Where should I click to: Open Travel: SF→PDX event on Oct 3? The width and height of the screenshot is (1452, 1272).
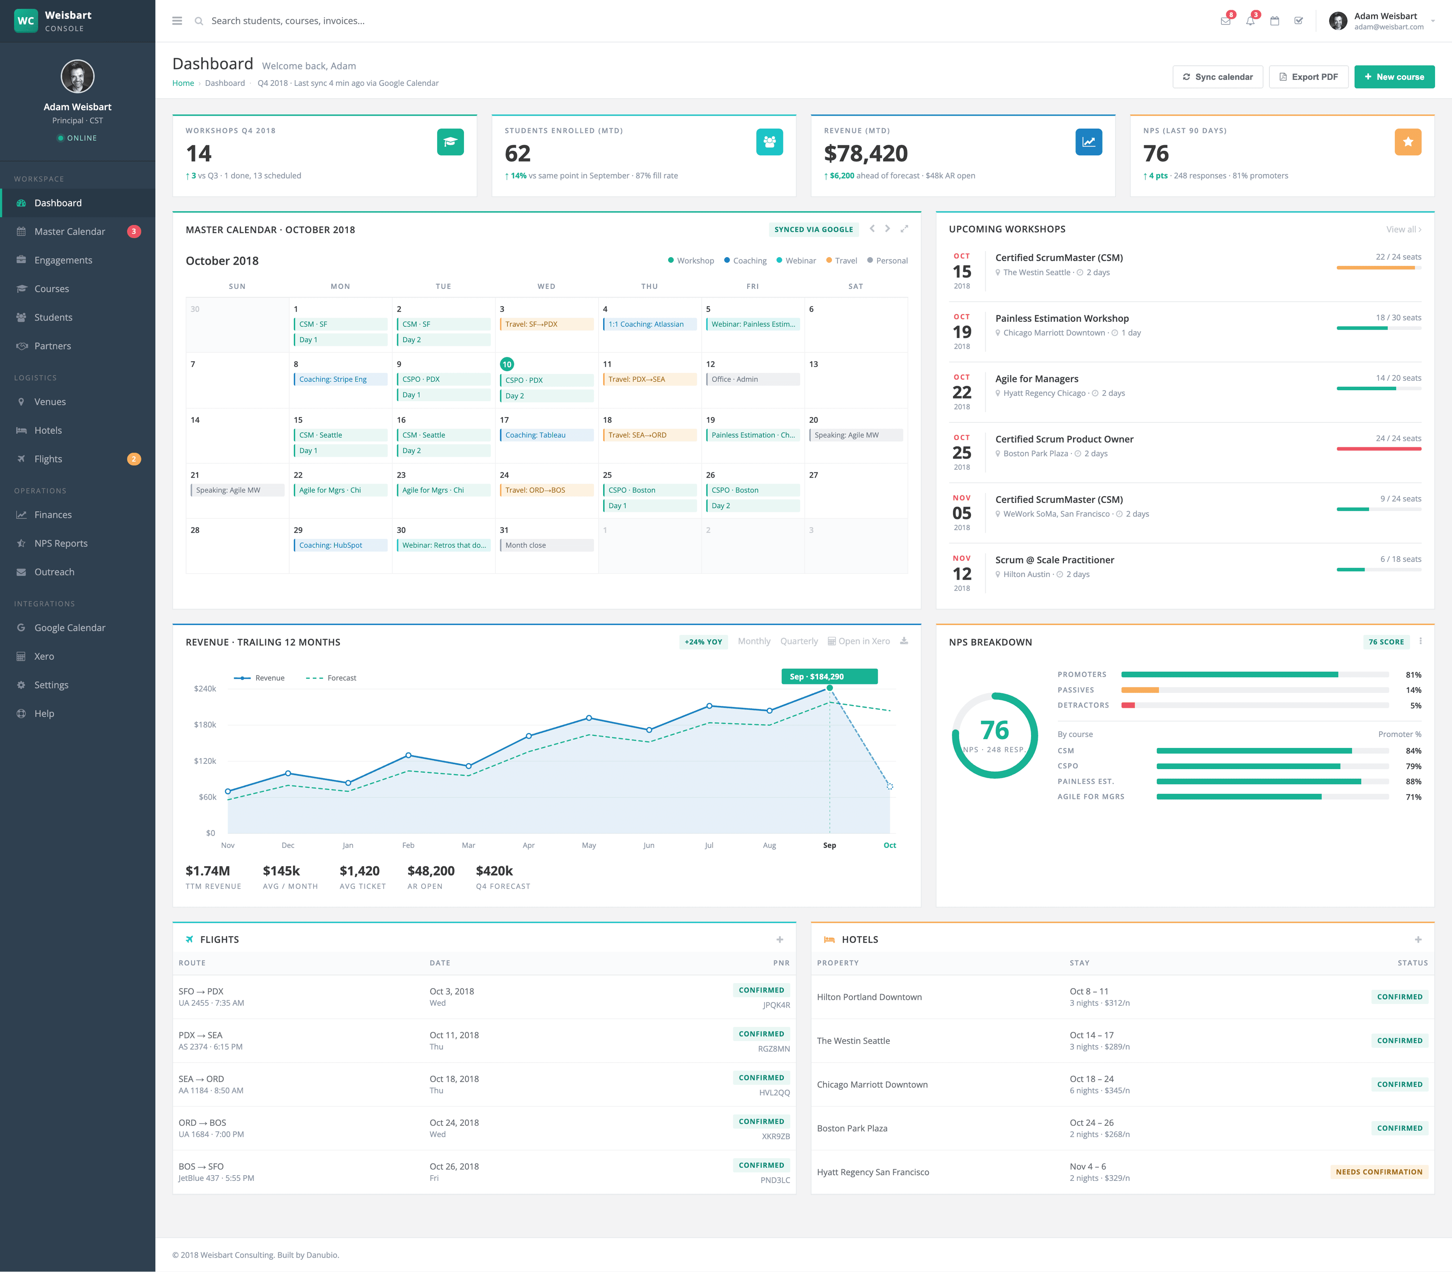coord(546,324)
